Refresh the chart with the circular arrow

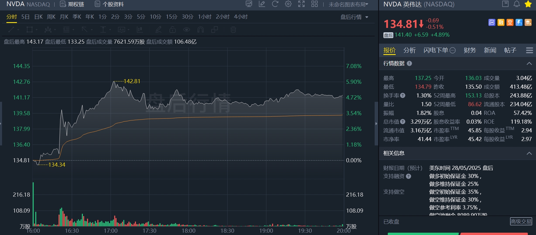tap(275, 4)
